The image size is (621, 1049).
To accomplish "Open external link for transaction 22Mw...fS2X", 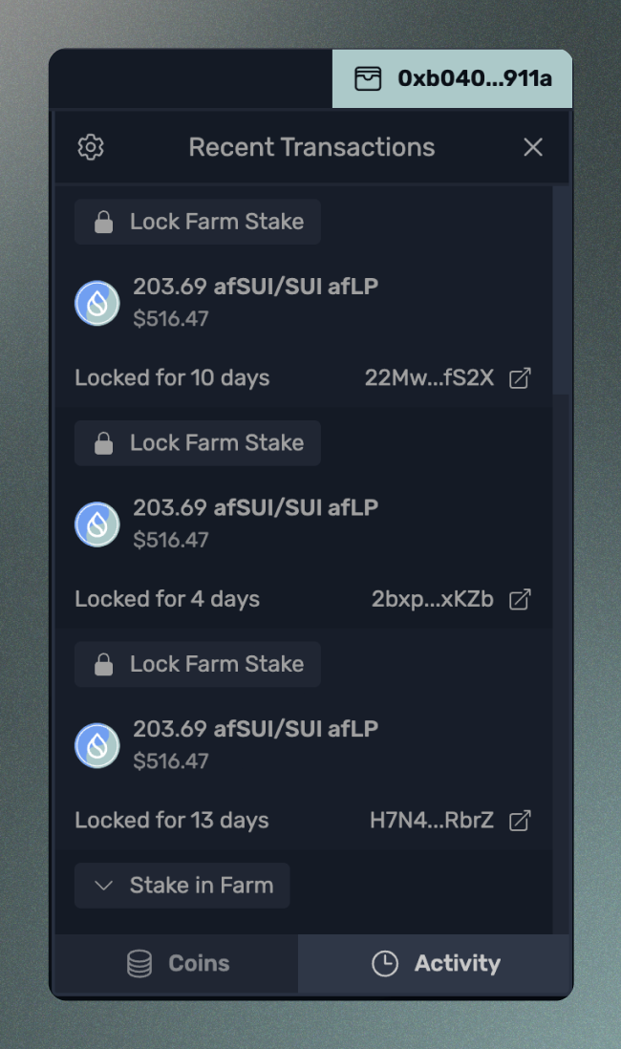I will [520, 377].
